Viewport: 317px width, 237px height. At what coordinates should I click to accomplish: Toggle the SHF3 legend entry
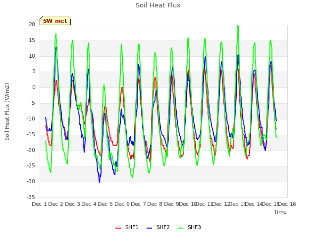[189, 227]
